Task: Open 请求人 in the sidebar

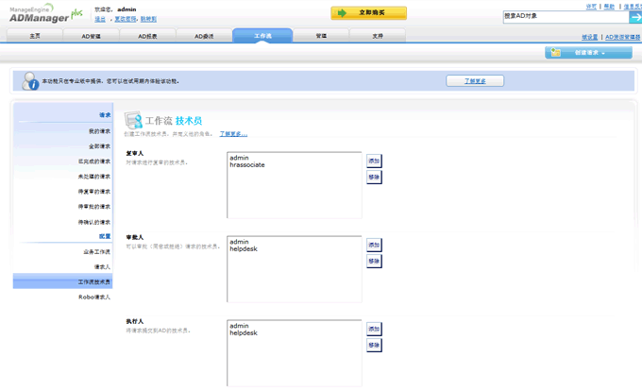Action: point(102,267)
